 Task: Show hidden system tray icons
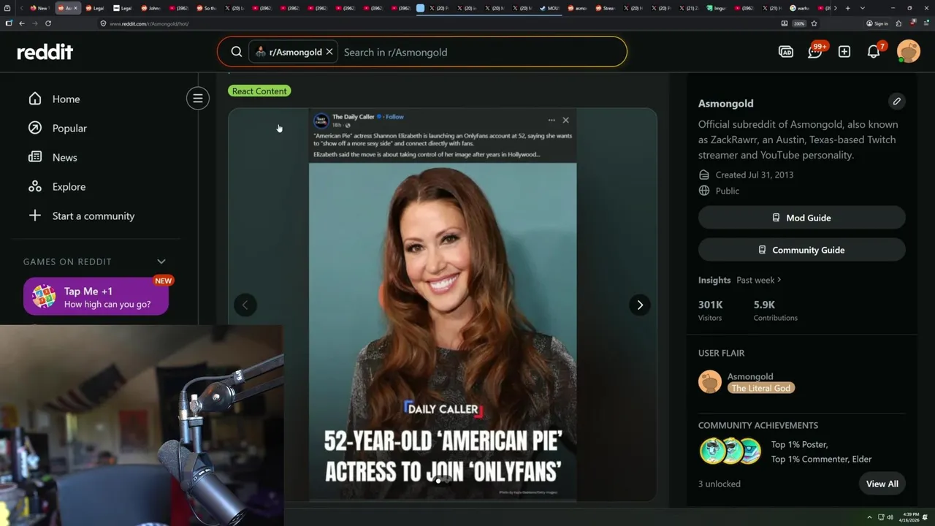[x=869, y=517]
